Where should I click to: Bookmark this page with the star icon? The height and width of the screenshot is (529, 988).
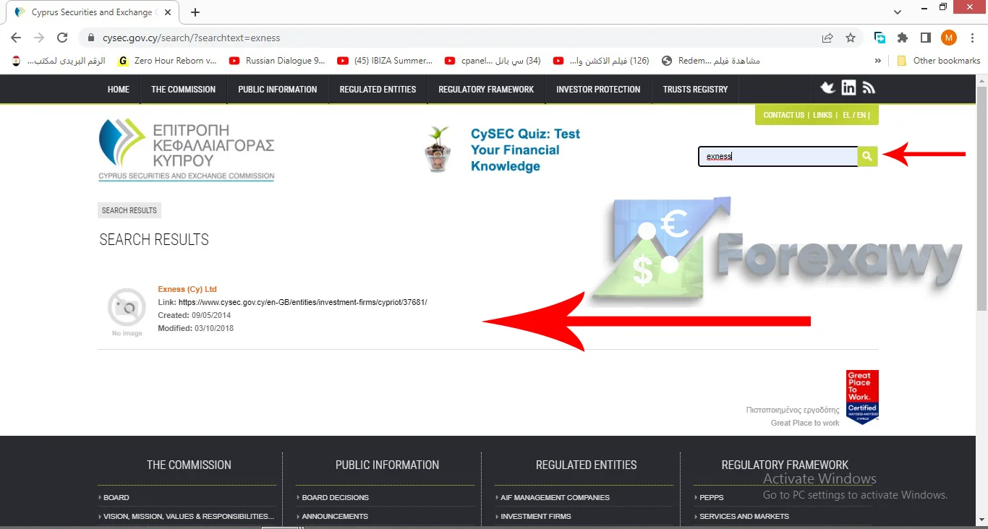point(851,38)
